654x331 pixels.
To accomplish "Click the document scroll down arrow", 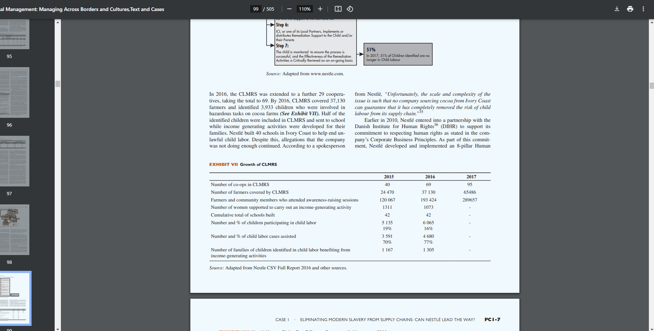I will [651, 329].
